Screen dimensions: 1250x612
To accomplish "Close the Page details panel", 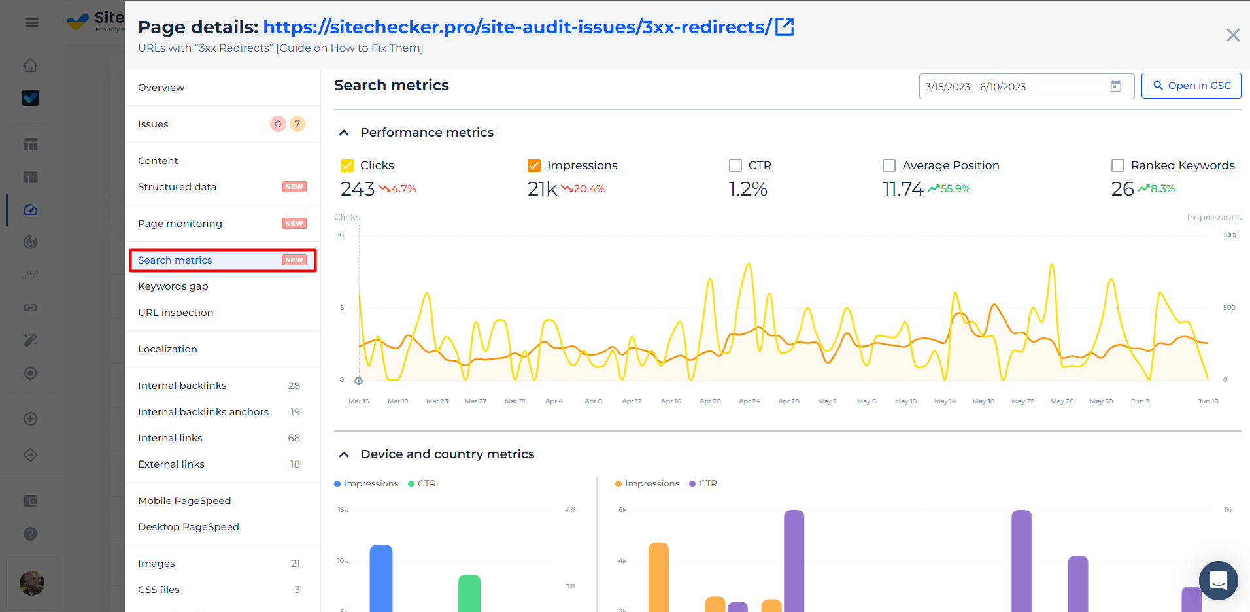I will click(x=1233, y=35).
